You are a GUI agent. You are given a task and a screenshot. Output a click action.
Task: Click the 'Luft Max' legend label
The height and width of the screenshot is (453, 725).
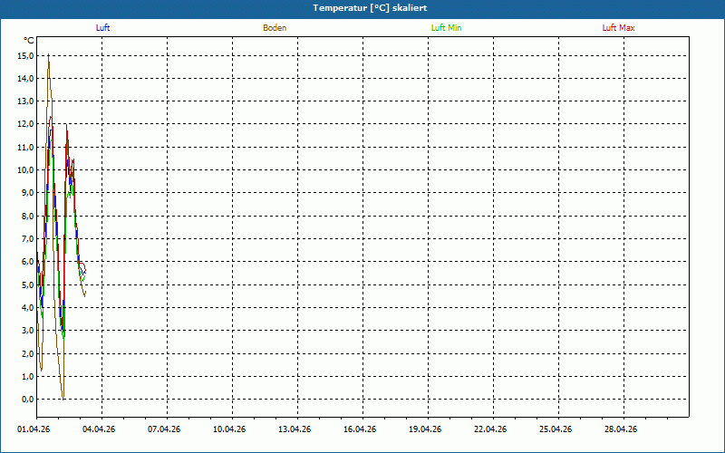point(618,28)
